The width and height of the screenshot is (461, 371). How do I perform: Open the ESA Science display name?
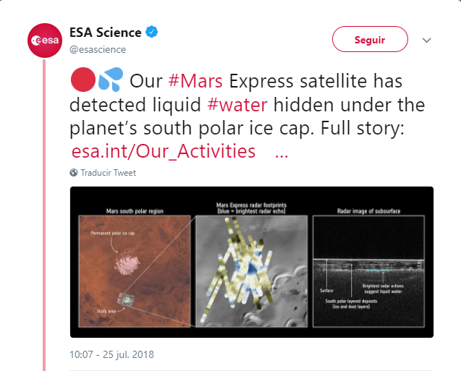point(104,33)
